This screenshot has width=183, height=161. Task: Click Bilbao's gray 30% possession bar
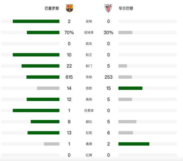click(125, 33)
